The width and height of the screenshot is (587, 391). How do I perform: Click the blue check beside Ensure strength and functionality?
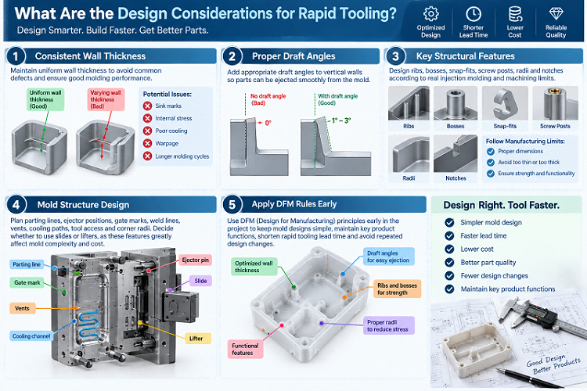tap(491, 174)
